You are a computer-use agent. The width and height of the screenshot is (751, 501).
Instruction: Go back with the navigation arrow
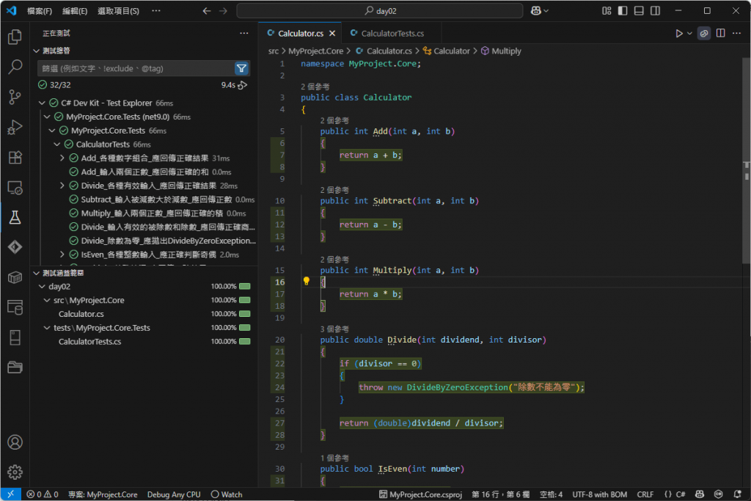(206, 10)
